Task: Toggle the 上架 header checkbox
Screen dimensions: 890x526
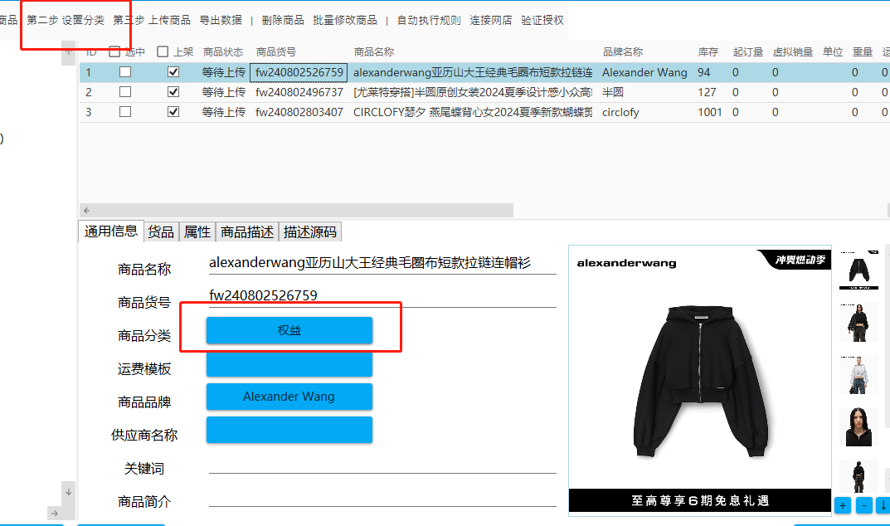Action: click(163, 51)
